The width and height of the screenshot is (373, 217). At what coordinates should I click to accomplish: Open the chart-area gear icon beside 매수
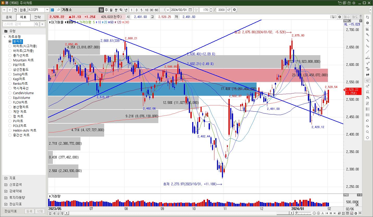pos(339,17)
